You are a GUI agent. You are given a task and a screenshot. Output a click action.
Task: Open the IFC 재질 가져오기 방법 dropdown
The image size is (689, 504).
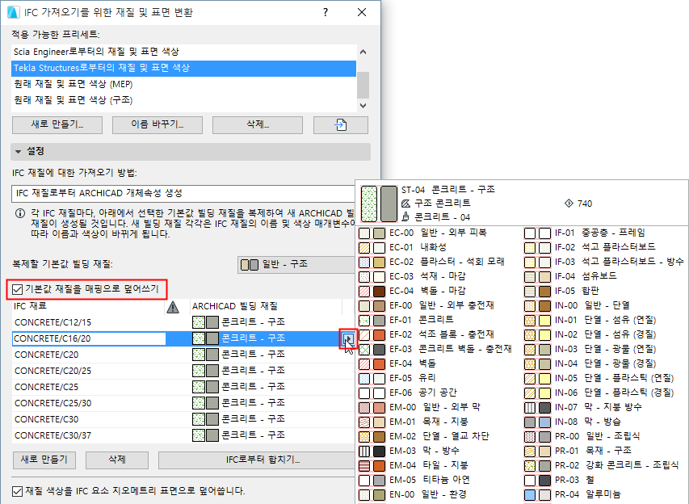183,193
